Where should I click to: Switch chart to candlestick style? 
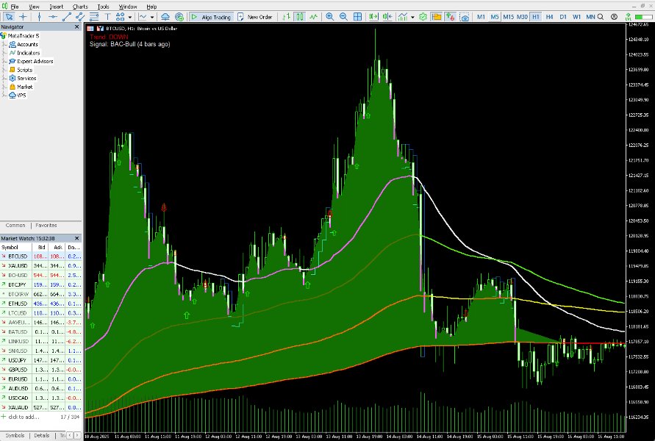pos(299,17)
